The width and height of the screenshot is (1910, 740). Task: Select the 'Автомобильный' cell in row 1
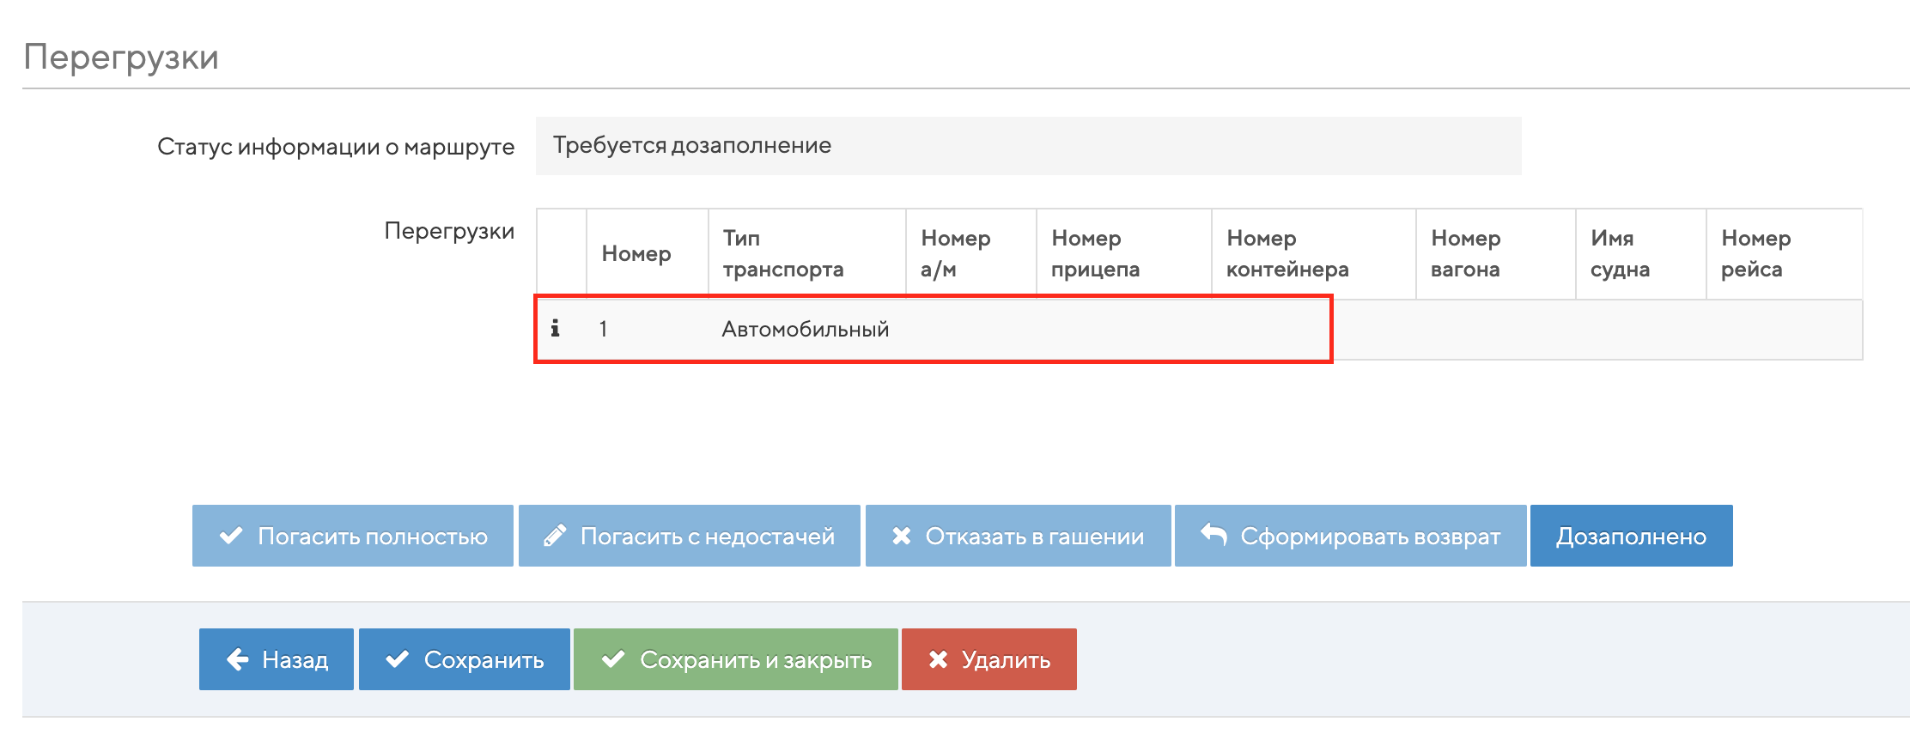806,329
